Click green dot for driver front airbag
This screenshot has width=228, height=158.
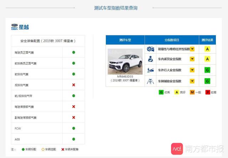coord(73,53)
